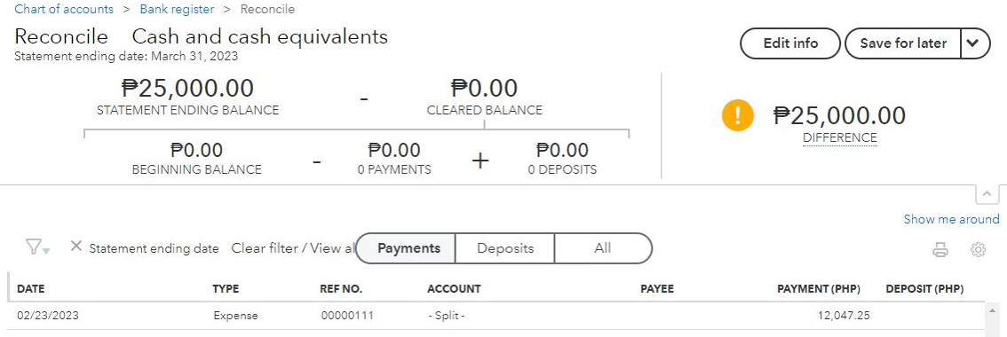The image size is (1007, 337).
Task: Click the orange difference warning icon
Action: click(737, 115)
